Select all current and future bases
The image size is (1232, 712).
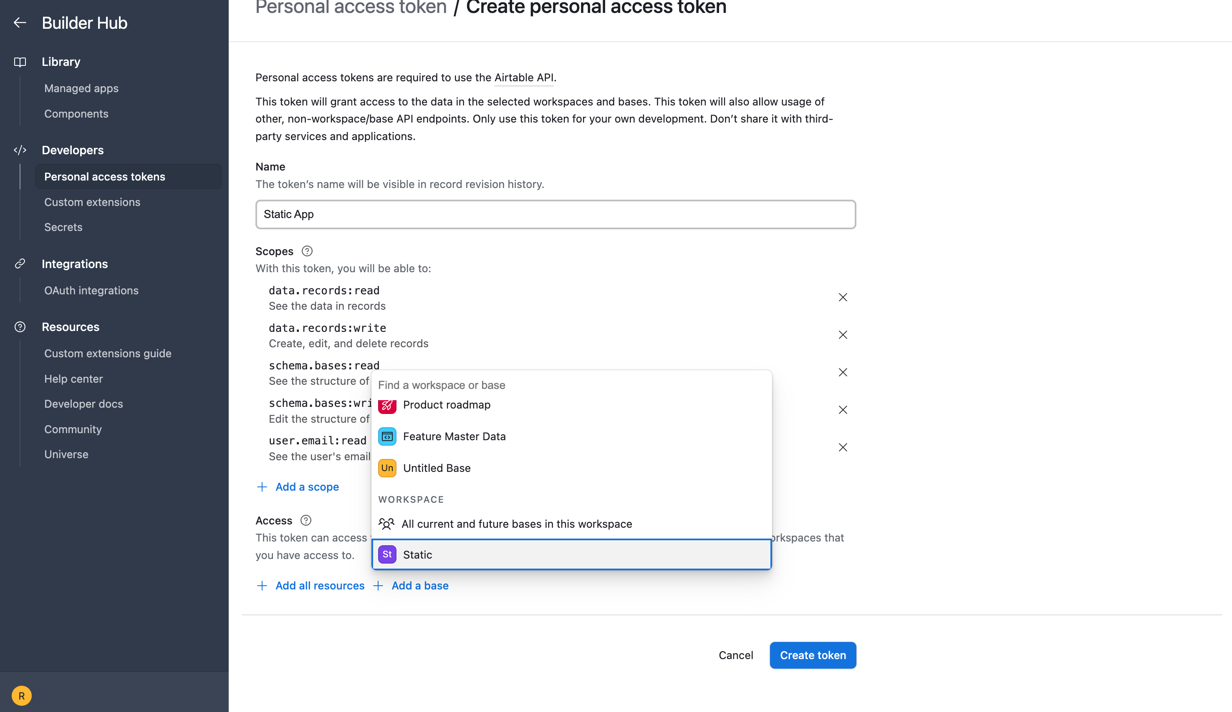[516, 524]
